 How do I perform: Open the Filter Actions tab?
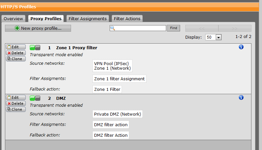[x=127, y=19]
